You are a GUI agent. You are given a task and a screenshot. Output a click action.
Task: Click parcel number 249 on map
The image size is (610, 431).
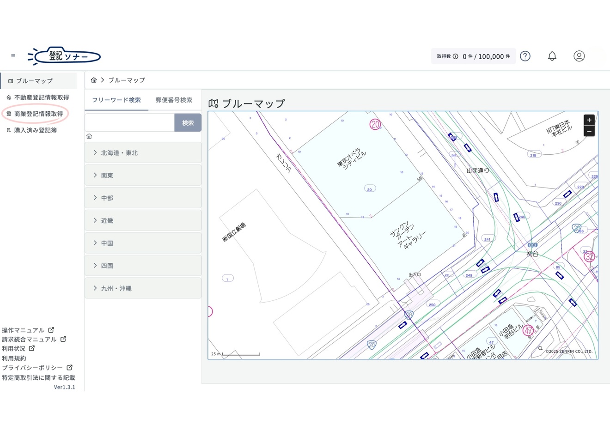tap(469, 275)
